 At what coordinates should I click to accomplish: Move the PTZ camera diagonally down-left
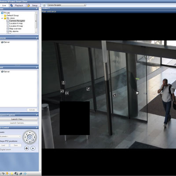(x=26, y=140)
